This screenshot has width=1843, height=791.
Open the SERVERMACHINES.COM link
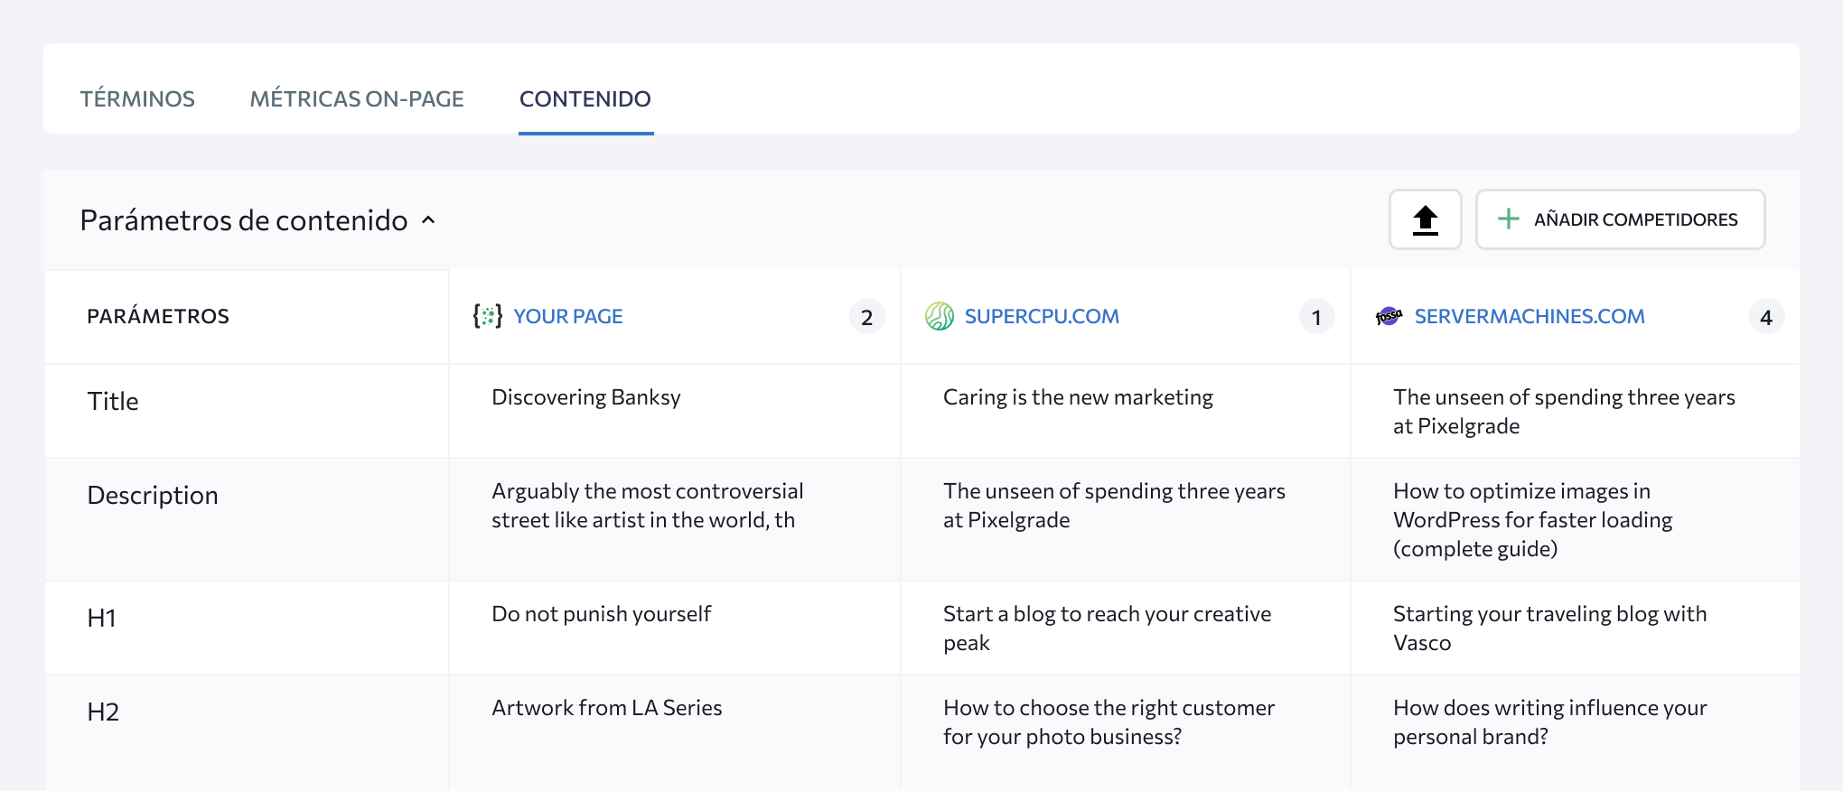coord(1530,316)
